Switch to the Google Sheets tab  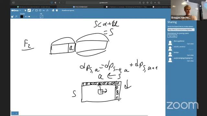coord(34,7)
